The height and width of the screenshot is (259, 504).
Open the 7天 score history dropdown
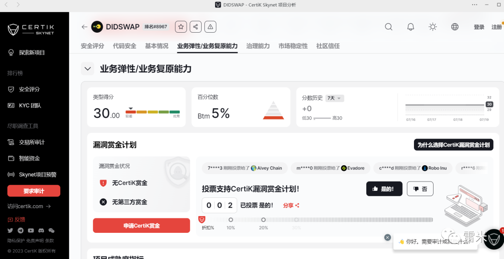coord(335,98)
